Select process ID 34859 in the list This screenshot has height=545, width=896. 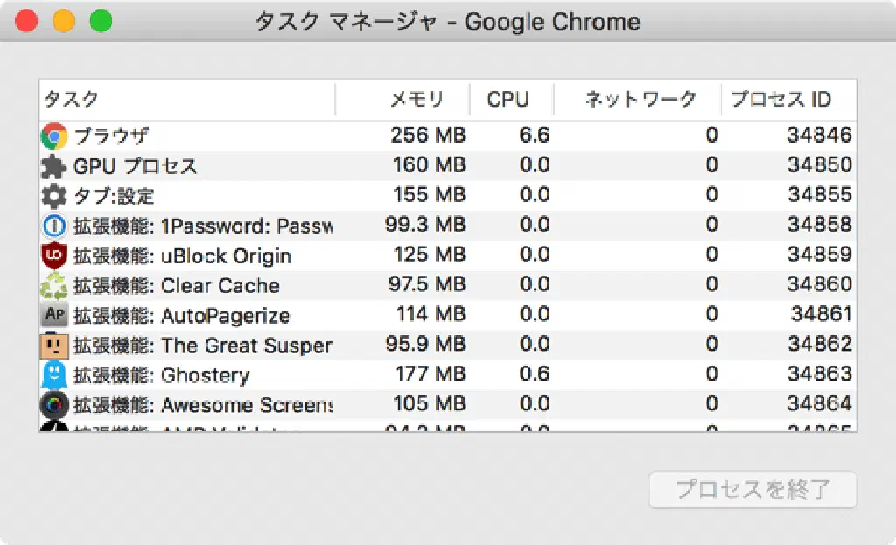[819, 255]
